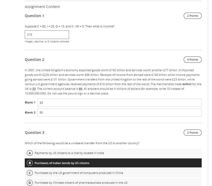Viewport: 212px width, 186px height.
Task: Click the Question 3 heading
Action: [x=35, y=133]
